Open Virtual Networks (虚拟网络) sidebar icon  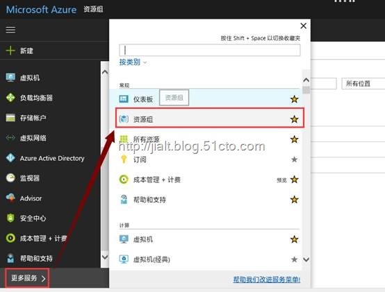tap(10, 137)
